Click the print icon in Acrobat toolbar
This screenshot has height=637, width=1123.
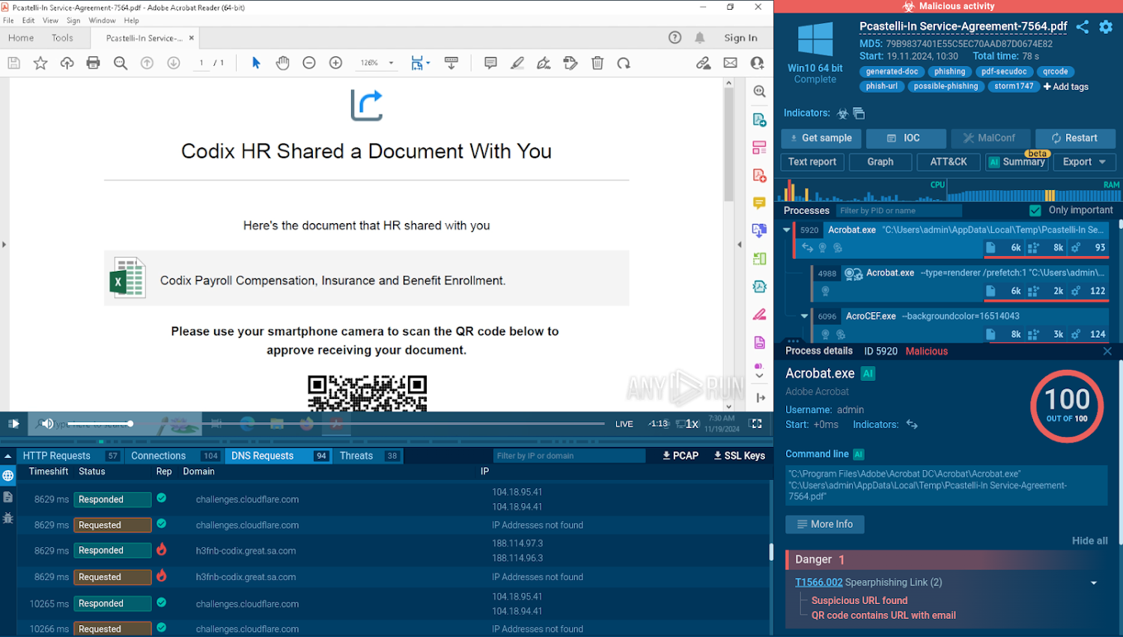pyautogui.click(x=93, y=63)
